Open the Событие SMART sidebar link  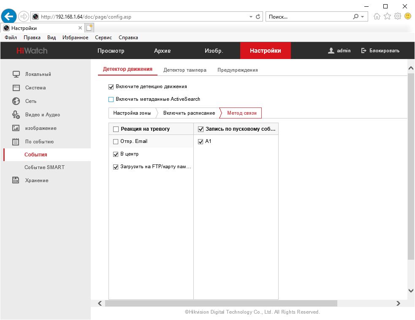pyautogui.click(x=44, y=167)
